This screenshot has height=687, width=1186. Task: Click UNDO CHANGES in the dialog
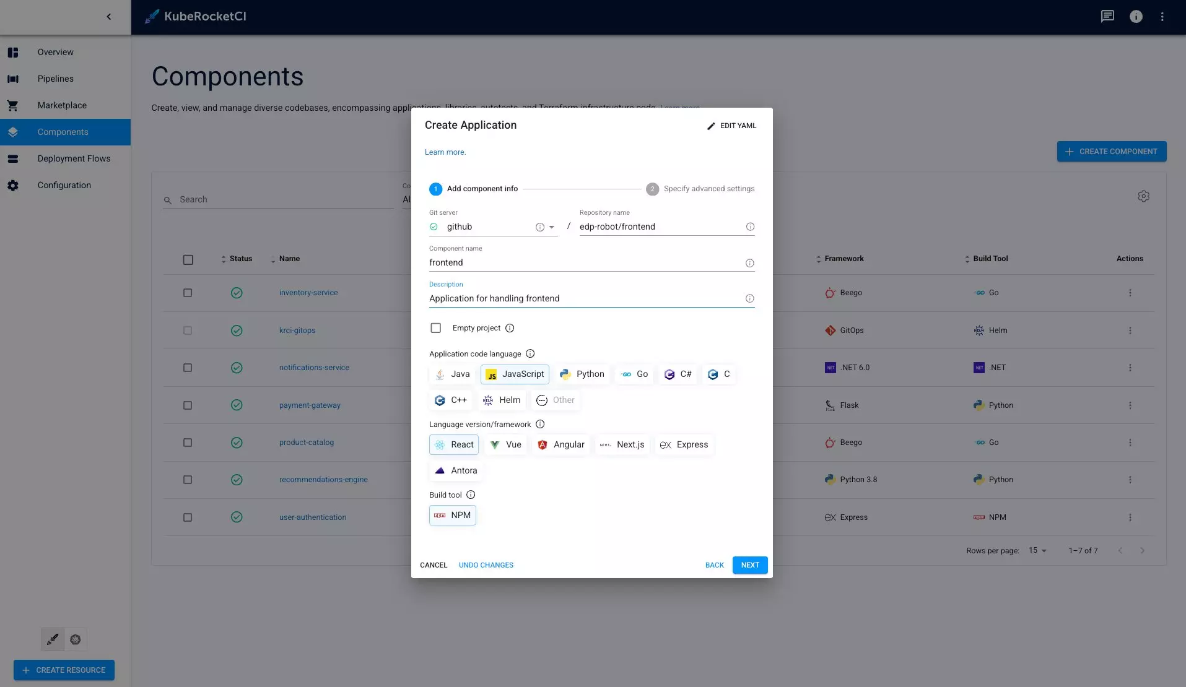486,565
